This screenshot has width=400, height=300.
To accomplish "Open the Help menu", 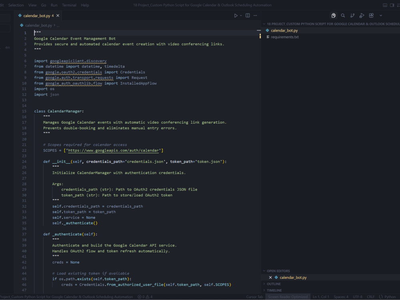I will tap(85, 5).
